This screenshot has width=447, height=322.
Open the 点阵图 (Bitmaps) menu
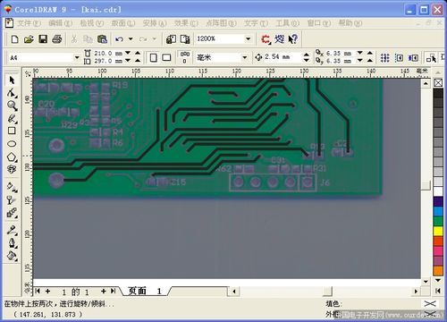coord(221,23)
